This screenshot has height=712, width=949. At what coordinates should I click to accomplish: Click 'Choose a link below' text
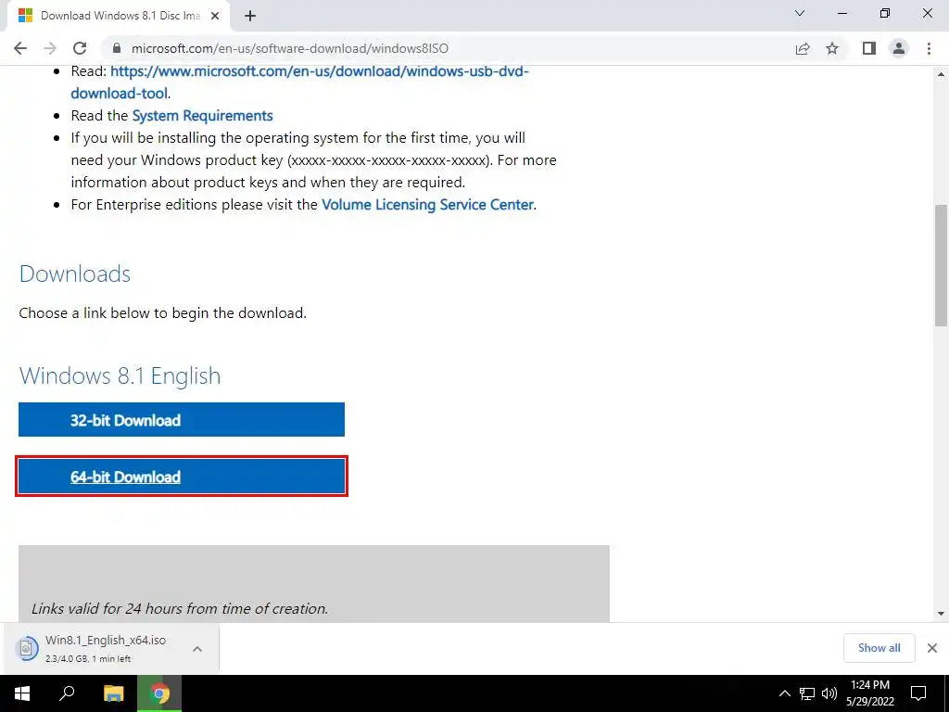[x=163, y=313]
